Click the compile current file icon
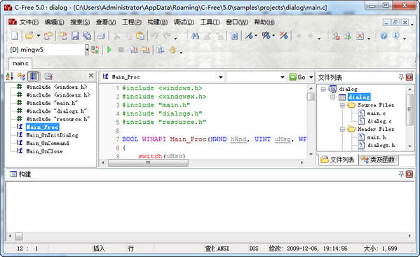This screenshot has height=257, width=420. coord(134,50)
